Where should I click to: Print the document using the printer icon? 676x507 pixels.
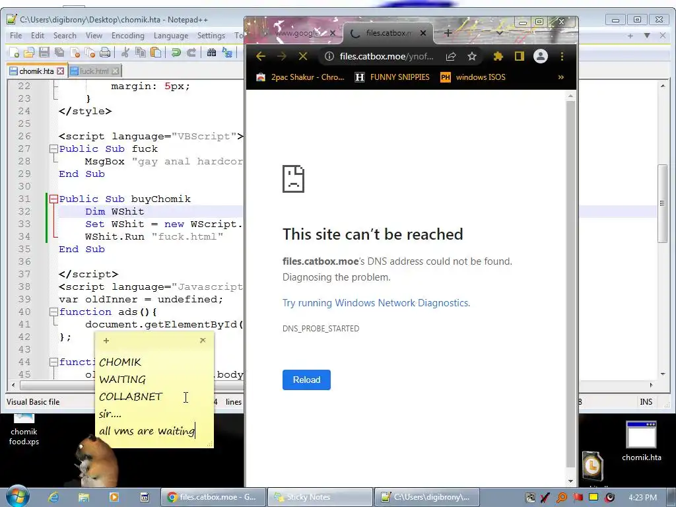105,53
